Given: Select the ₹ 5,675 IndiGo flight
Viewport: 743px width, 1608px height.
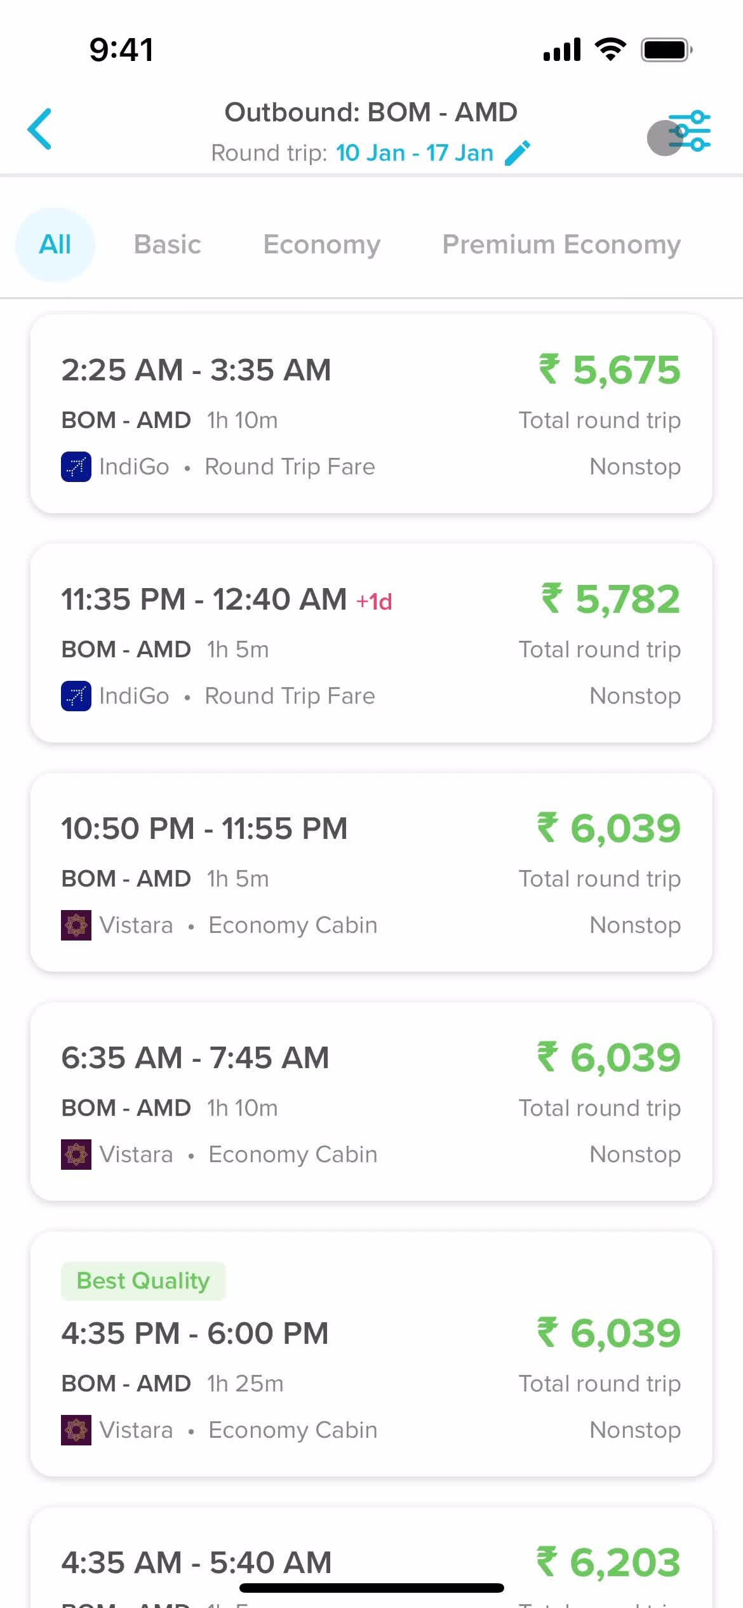Looking at the screenshot, I should [371, 413].
